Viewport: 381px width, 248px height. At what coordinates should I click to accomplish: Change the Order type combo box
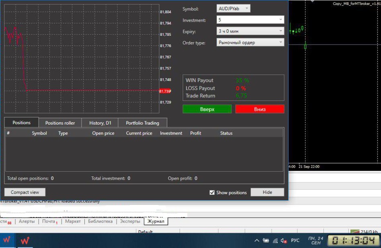pos(250,42)
